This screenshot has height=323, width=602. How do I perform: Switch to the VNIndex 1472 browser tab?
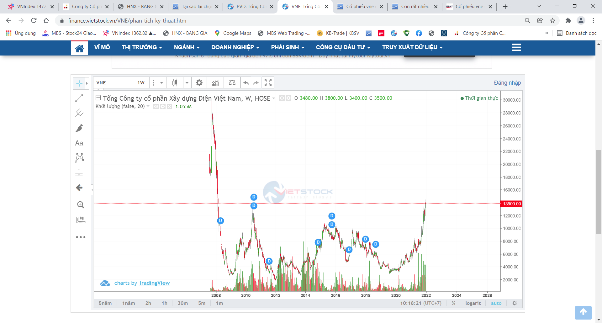(x=31, y=7)
